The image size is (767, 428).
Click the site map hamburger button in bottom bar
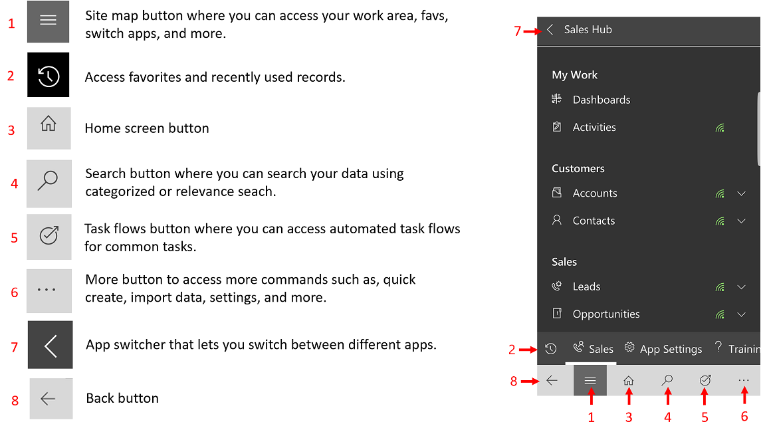point(590,380)
